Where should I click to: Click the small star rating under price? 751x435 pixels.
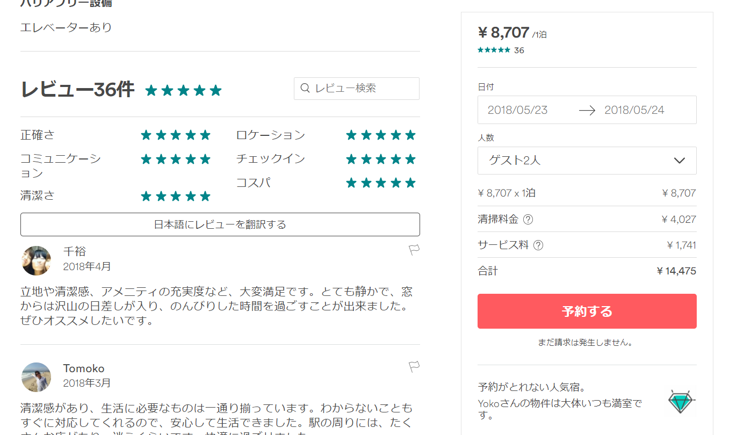click(x=494, y=50)
